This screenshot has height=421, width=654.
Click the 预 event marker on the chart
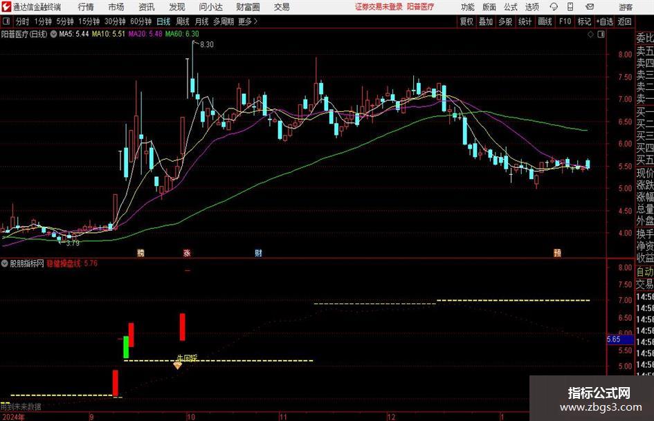click(557, 252)
